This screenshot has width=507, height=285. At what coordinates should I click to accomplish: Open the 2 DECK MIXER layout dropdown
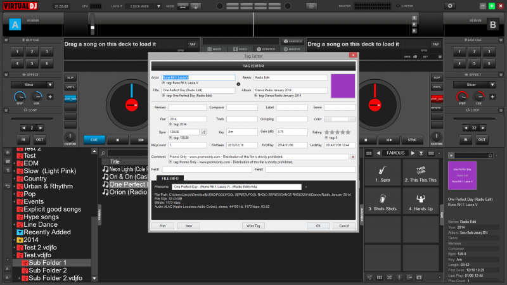[x=158, y=6]
